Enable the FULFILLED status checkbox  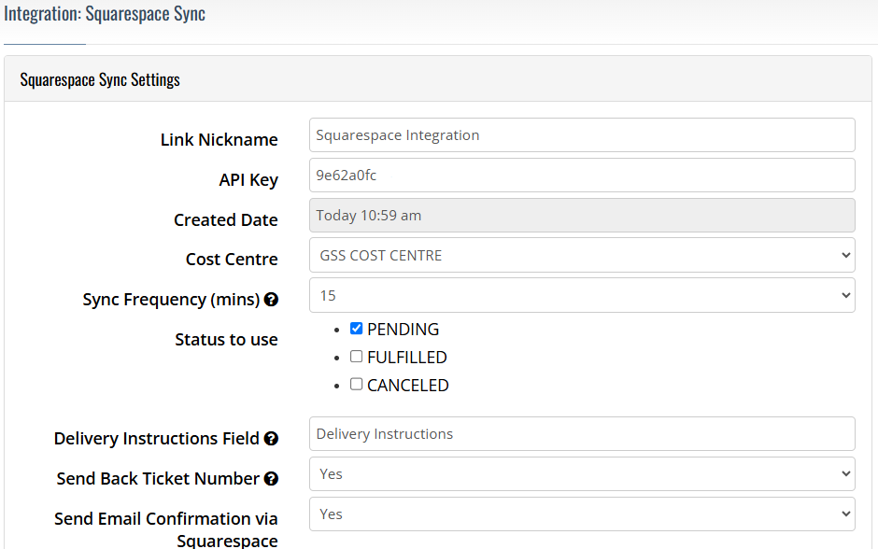pos(356,357)
